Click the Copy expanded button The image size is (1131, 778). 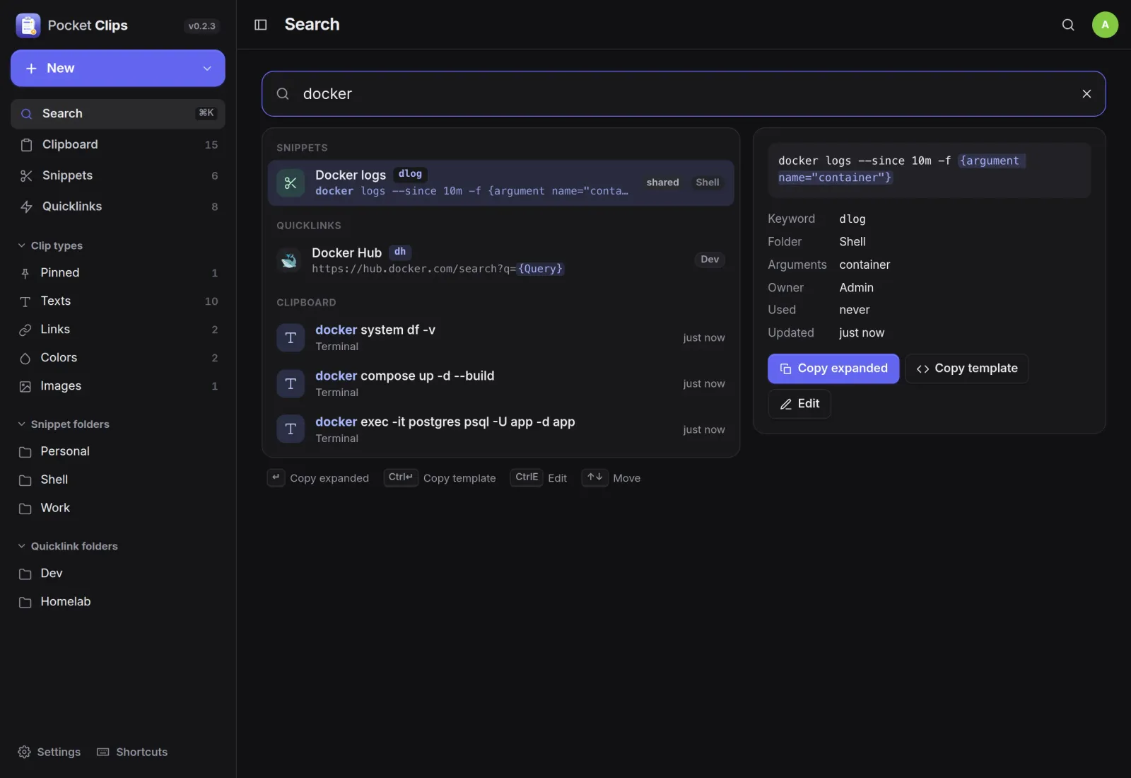pyautogui.click(x=833, y=368)
